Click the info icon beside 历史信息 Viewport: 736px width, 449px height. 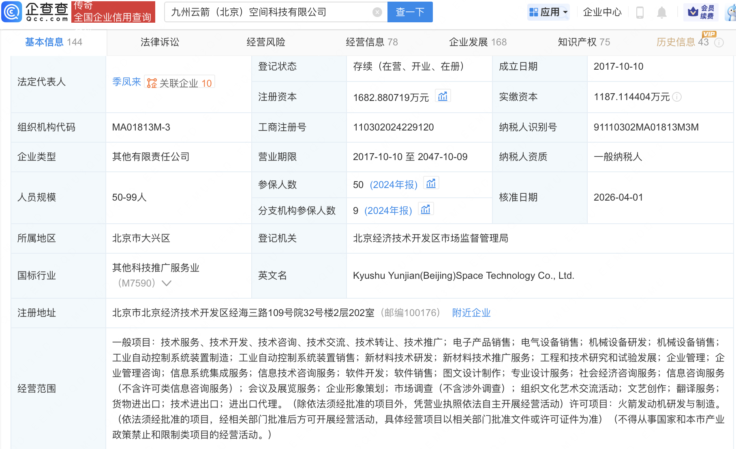click(719, 43)
